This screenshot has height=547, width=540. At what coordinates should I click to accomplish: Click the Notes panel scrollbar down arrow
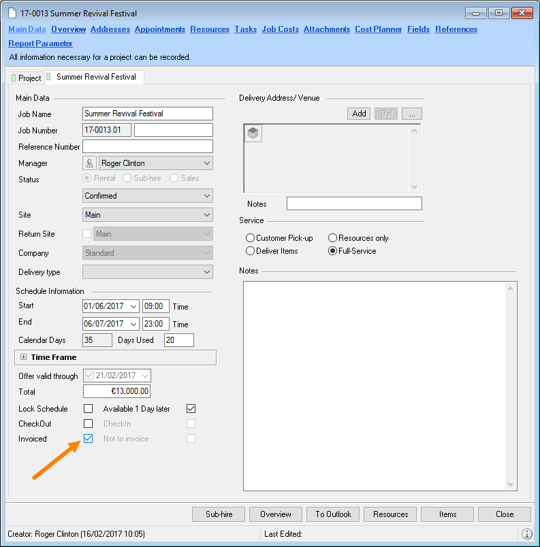(x=511, y=484)
